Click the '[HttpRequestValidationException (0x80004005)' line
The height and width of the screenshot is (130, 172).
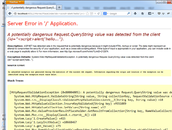point(91,92)
